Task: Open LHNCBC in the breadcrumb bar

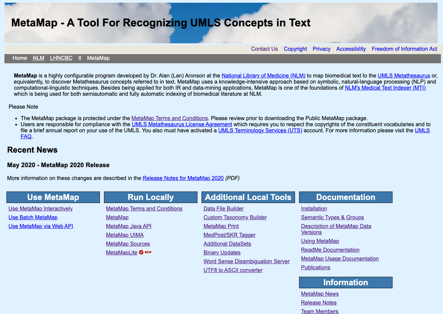Action: pos(61,58)
